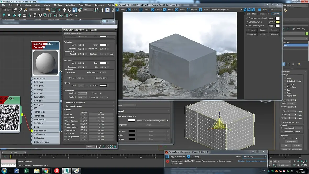Select the Rotate transform tool
The image size is (309, 174).
tap(70, 10)
